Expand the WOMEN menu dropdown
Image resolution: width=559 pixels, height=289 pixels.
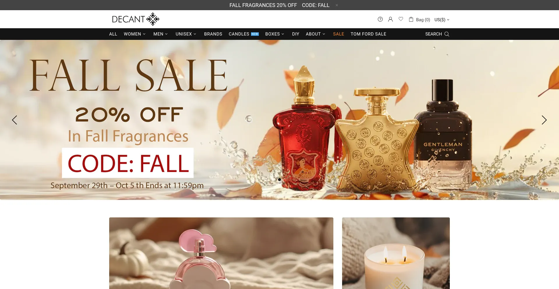(x=135, y=34)
